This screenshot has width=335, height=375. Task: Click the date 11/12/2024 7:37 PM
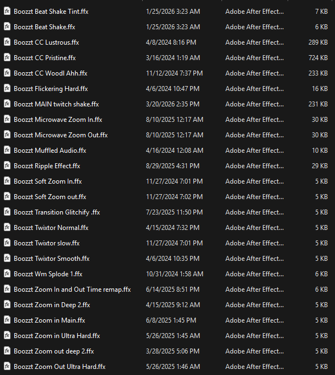(175, 73)
